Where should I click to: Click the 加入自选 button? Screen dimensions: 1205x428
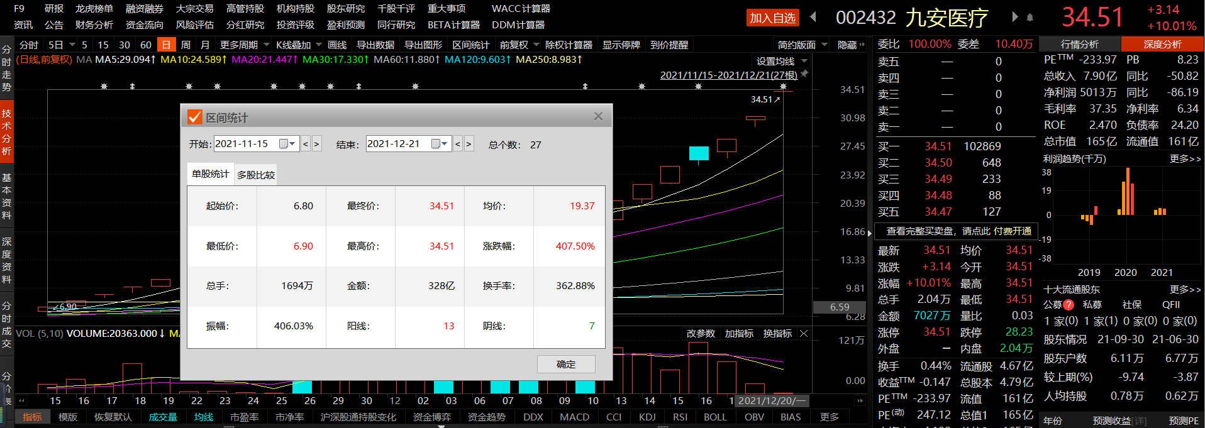[772, 18]
